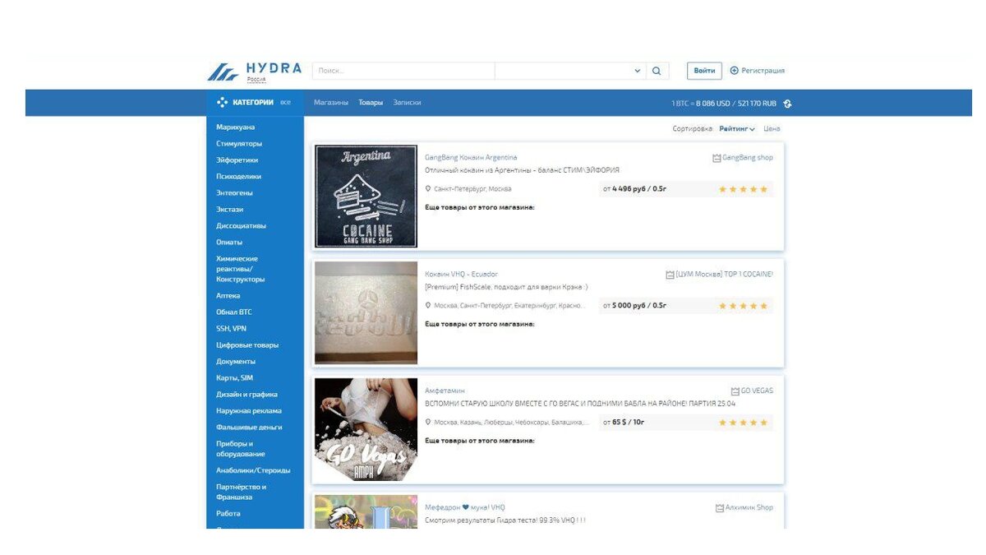Select the Фальшивые деньги category
Image resolution: width=986 pixels, height=555 pixels.
249,428
